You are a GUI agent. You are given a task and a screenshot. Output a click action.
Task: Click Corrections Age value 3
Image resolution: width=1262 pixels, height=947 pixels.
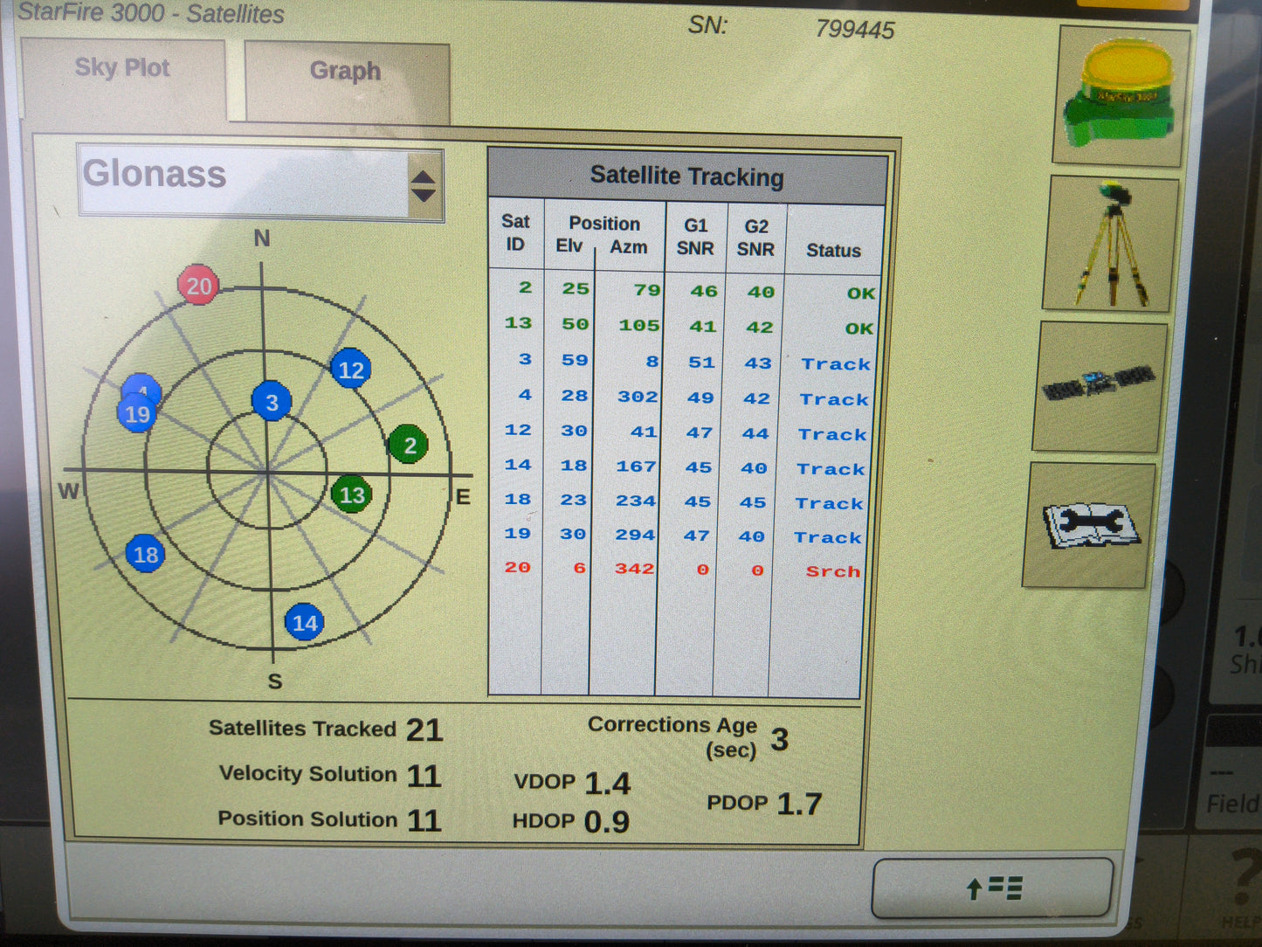[x=779, y=740]
